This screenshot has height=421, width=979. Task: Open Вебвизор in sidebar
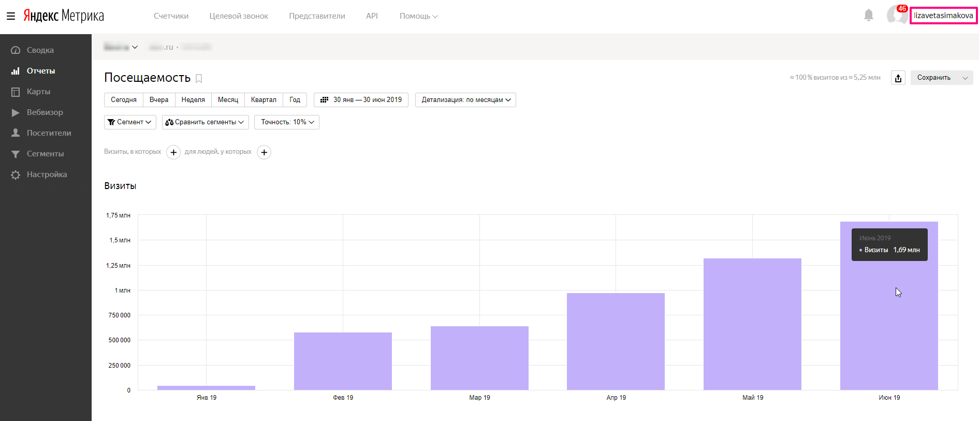[x=46, y=112]
